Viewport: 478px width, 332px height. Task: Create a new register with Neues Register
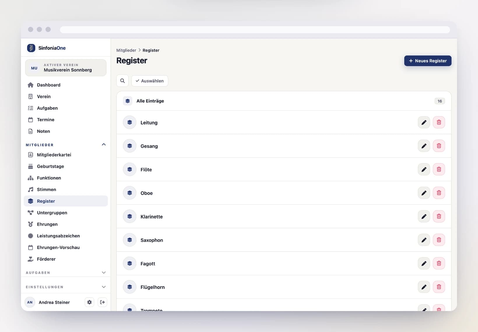(x=428, y=61)
